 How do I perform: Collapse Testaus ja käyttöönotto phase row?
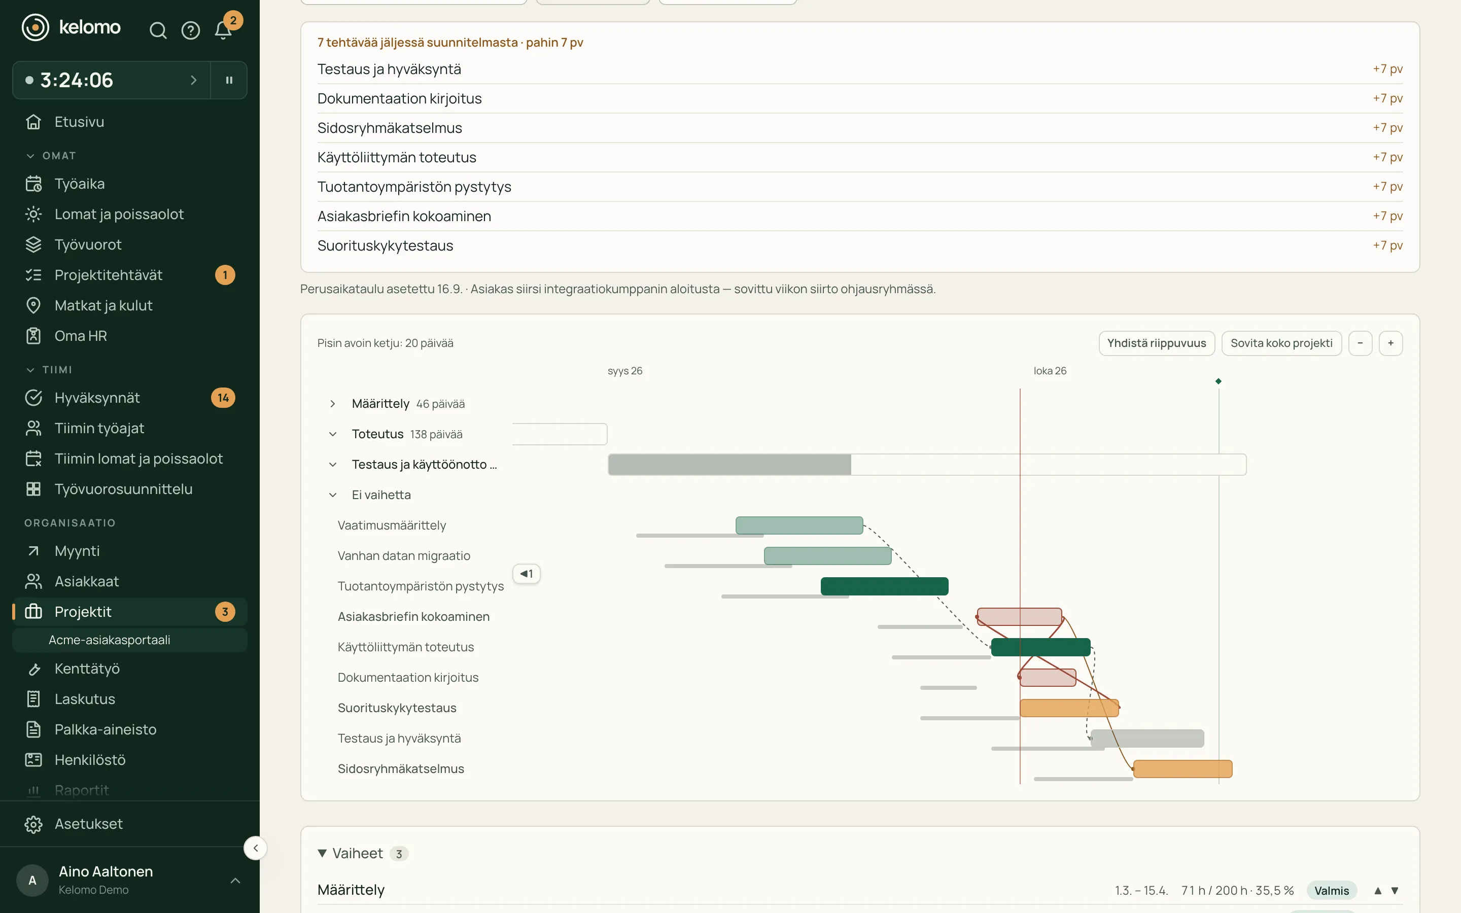(333, 464)
